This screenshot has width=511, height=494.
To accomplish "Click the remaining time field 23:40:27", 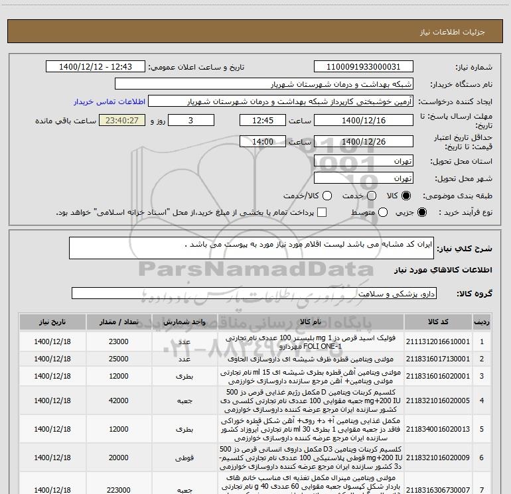I will click(x=122, y=120).
